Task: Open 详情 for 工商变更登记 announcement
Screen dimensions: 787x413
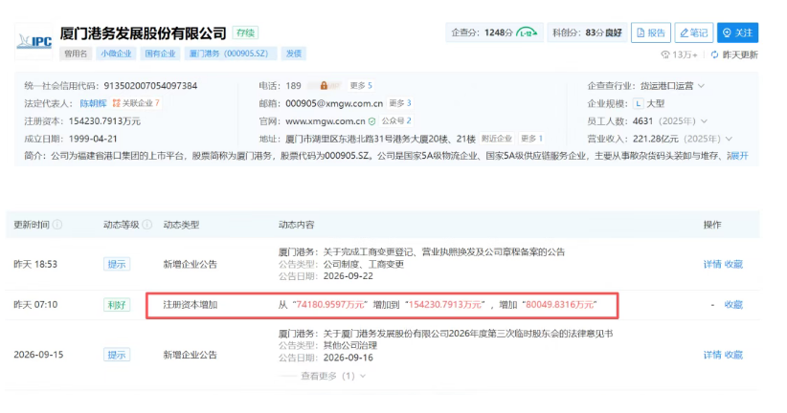Action: coord(711,264)
